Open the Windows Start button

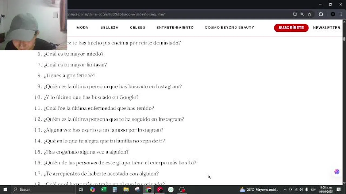pos(5,189)
